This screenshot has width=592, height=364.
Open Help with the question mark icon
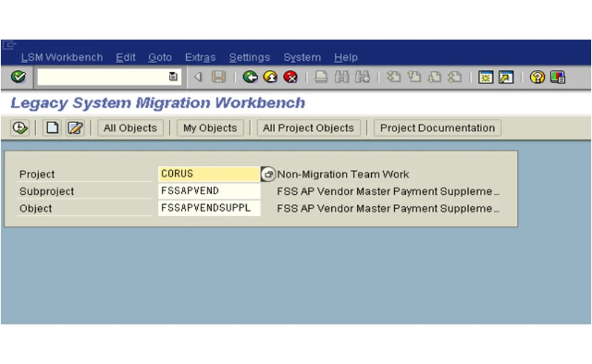point(537,77)
